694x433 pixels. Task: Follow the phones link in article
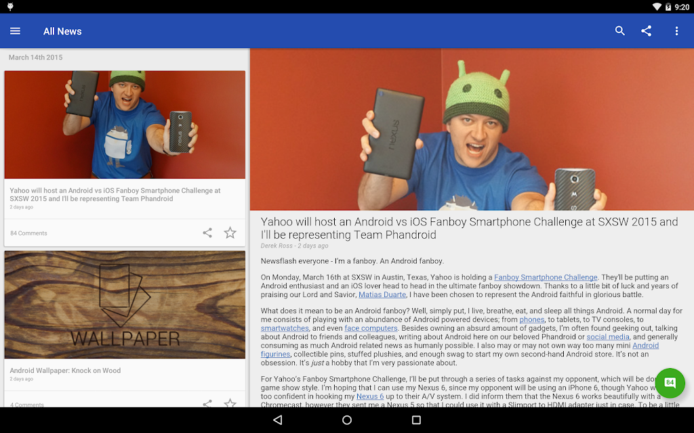[531, 319]
